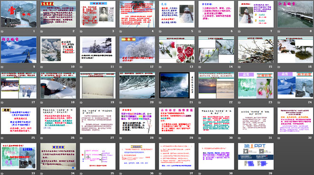Select slide 3 thumbnail with author portrait
The width and height of the screenshot is (314, 175).
click(98, 14)
